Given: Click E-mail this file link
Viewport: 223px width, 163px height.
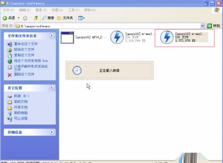Looking at the screenshot, I should coord(31,68).
